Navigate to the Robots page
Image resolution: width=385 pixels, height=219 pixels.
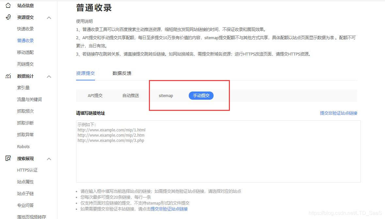click(x=23, y=146)
